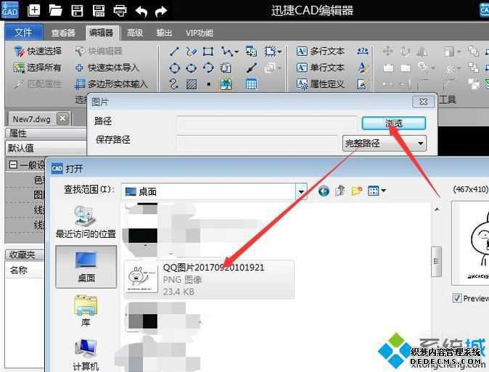The height and width of the screenshot is (372, 489).
Task: Click the 属性定义 tool
Action: pos(320,83)
